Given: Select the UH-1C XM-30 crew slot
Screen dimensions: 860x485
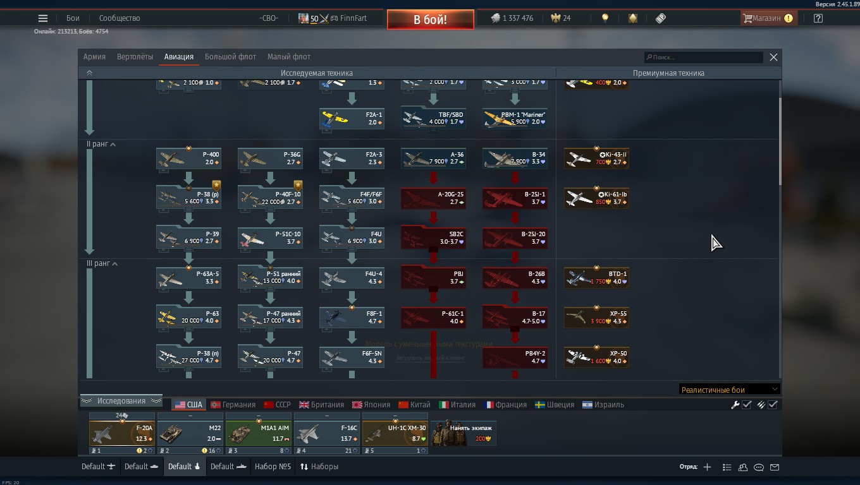Looking at the screenshot, I should (x=395, y=433).
